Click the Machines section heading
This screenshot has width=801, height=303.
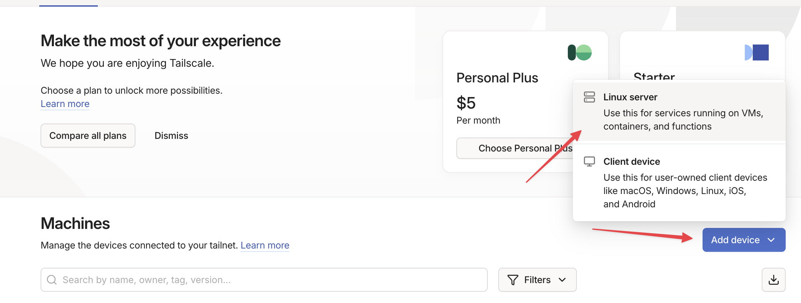(x=75, y=223)
